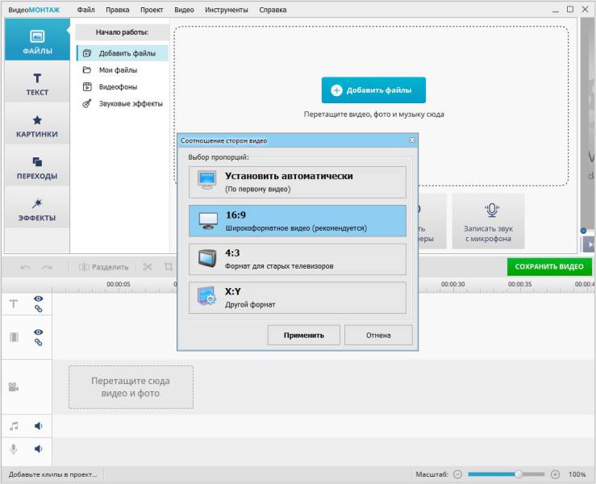Viewport: 596px width, 484px height.
Task: Click the 16:9 monitor icon
Action: tap(208, 220)
